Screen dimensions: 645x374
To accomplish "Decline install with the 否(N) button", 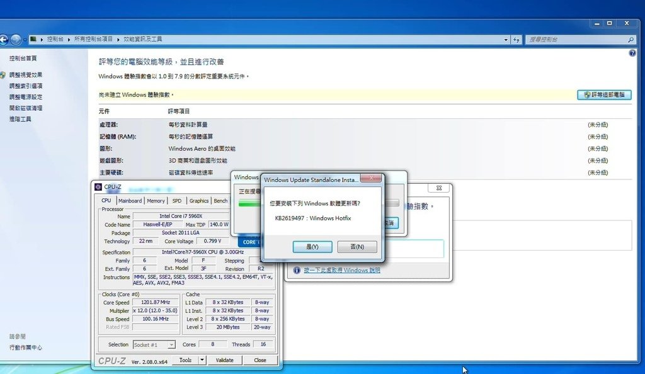I will (x=357, y=247).
